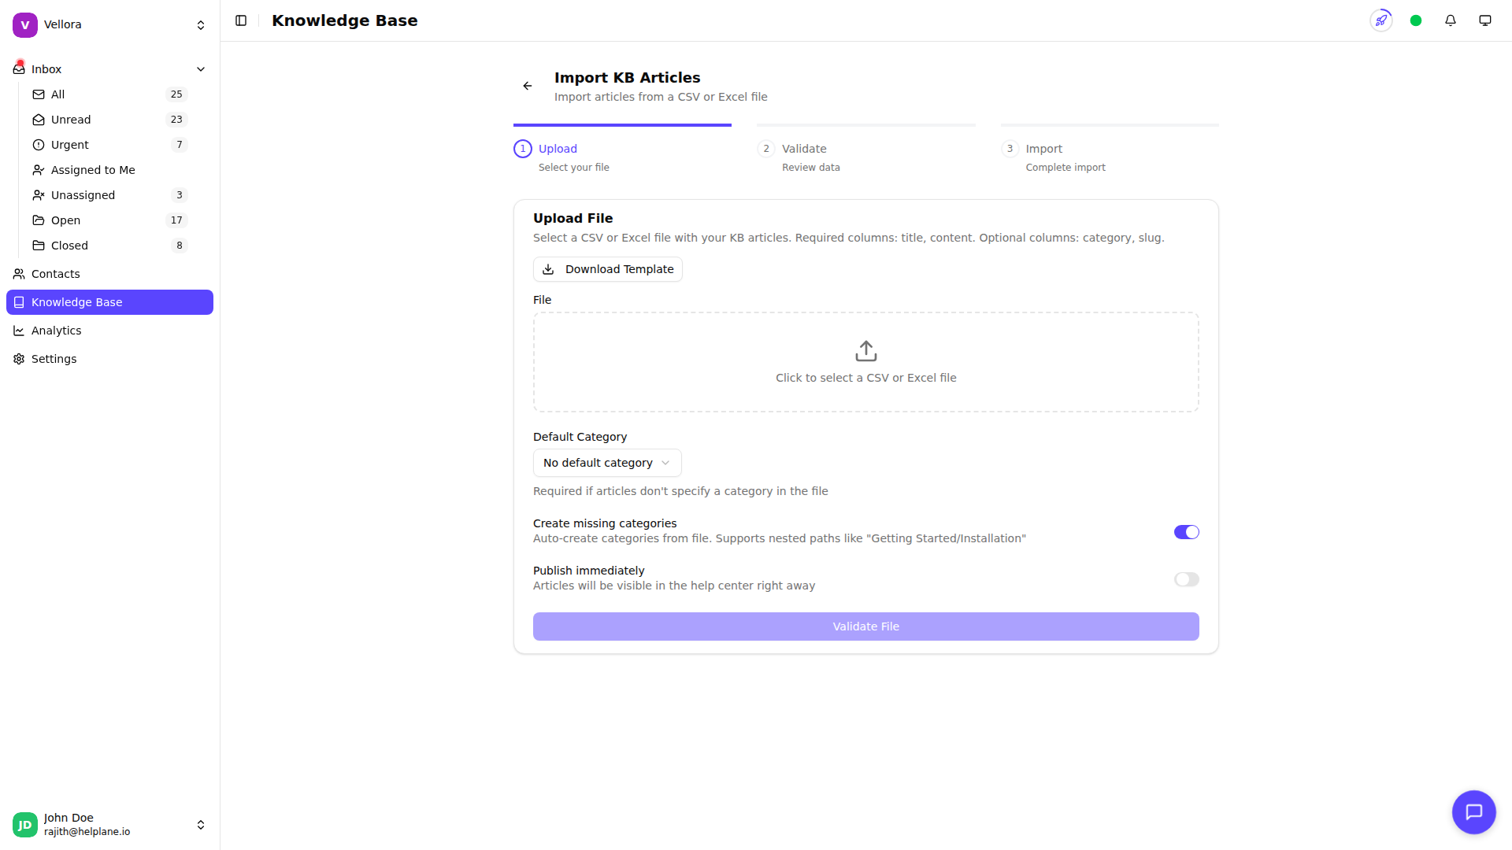
Task: Open All inbox view
Action: 109,94
